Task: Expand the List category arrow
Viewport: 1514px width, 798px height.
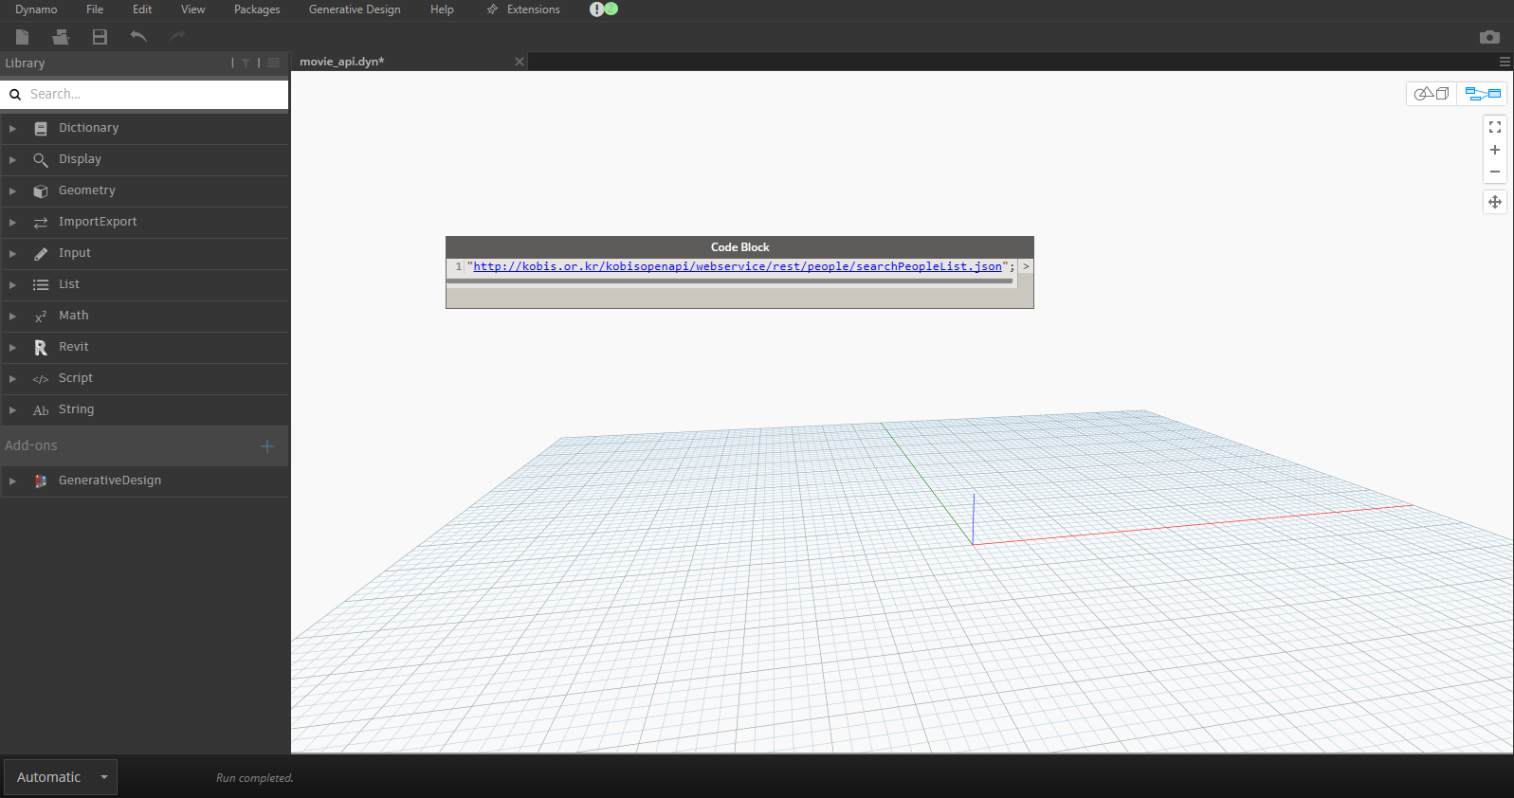Action: tap(12, 285)
